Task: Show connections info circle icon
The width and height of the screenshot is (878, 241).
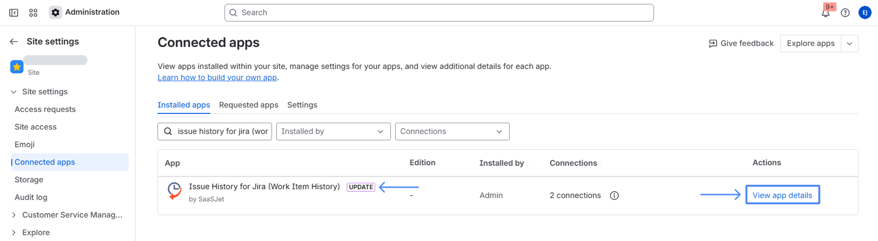Action: (614, 196)
